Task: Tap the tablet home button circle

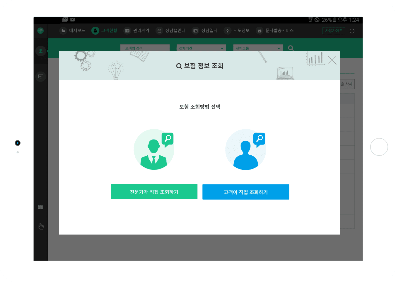Action: 379,147
